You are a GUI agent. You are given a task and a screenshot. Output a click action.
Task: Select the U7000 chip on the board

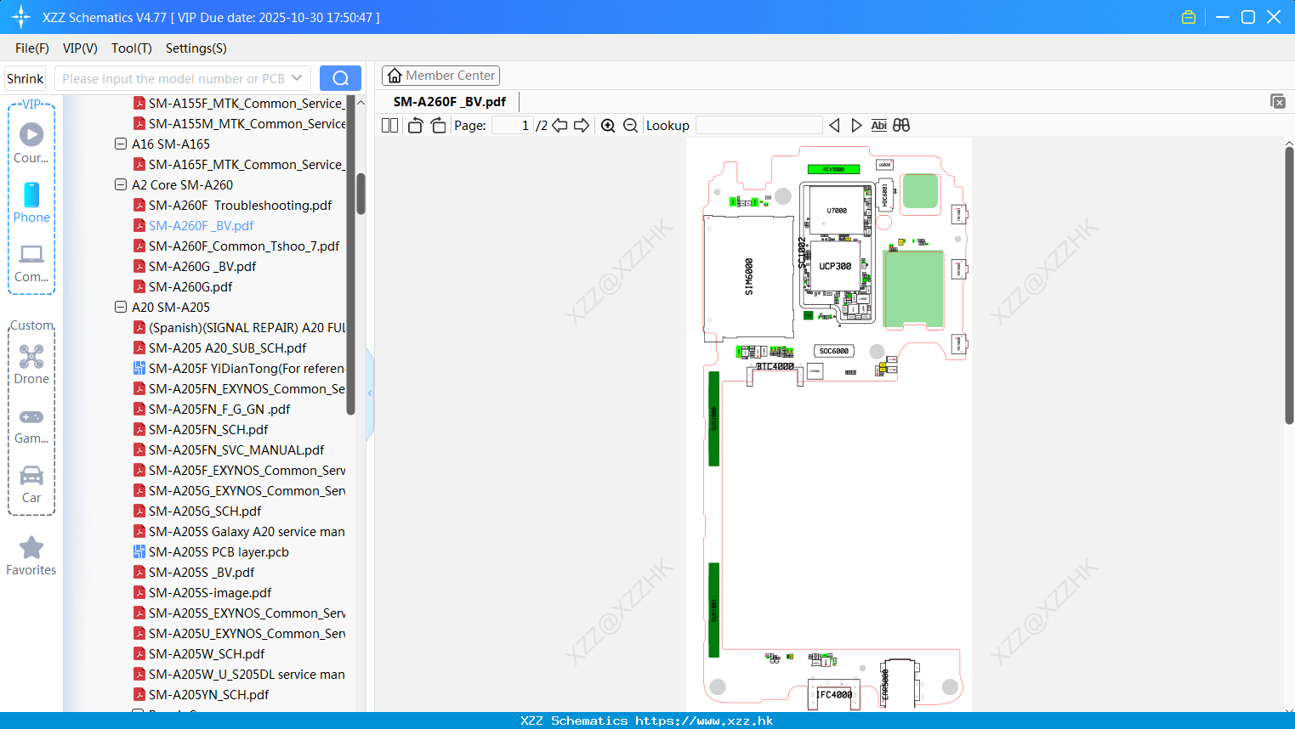point(837,210)
